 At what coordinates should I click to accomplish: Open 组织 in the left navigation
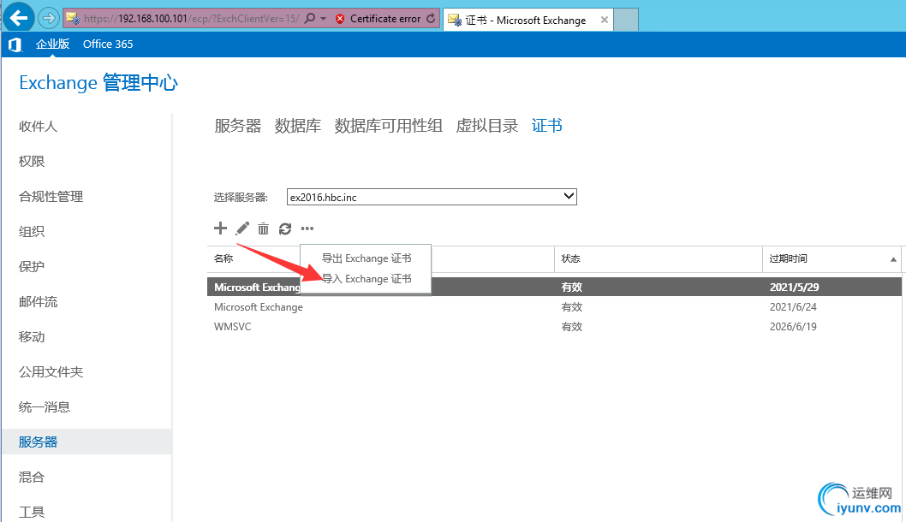coord(32,232)
